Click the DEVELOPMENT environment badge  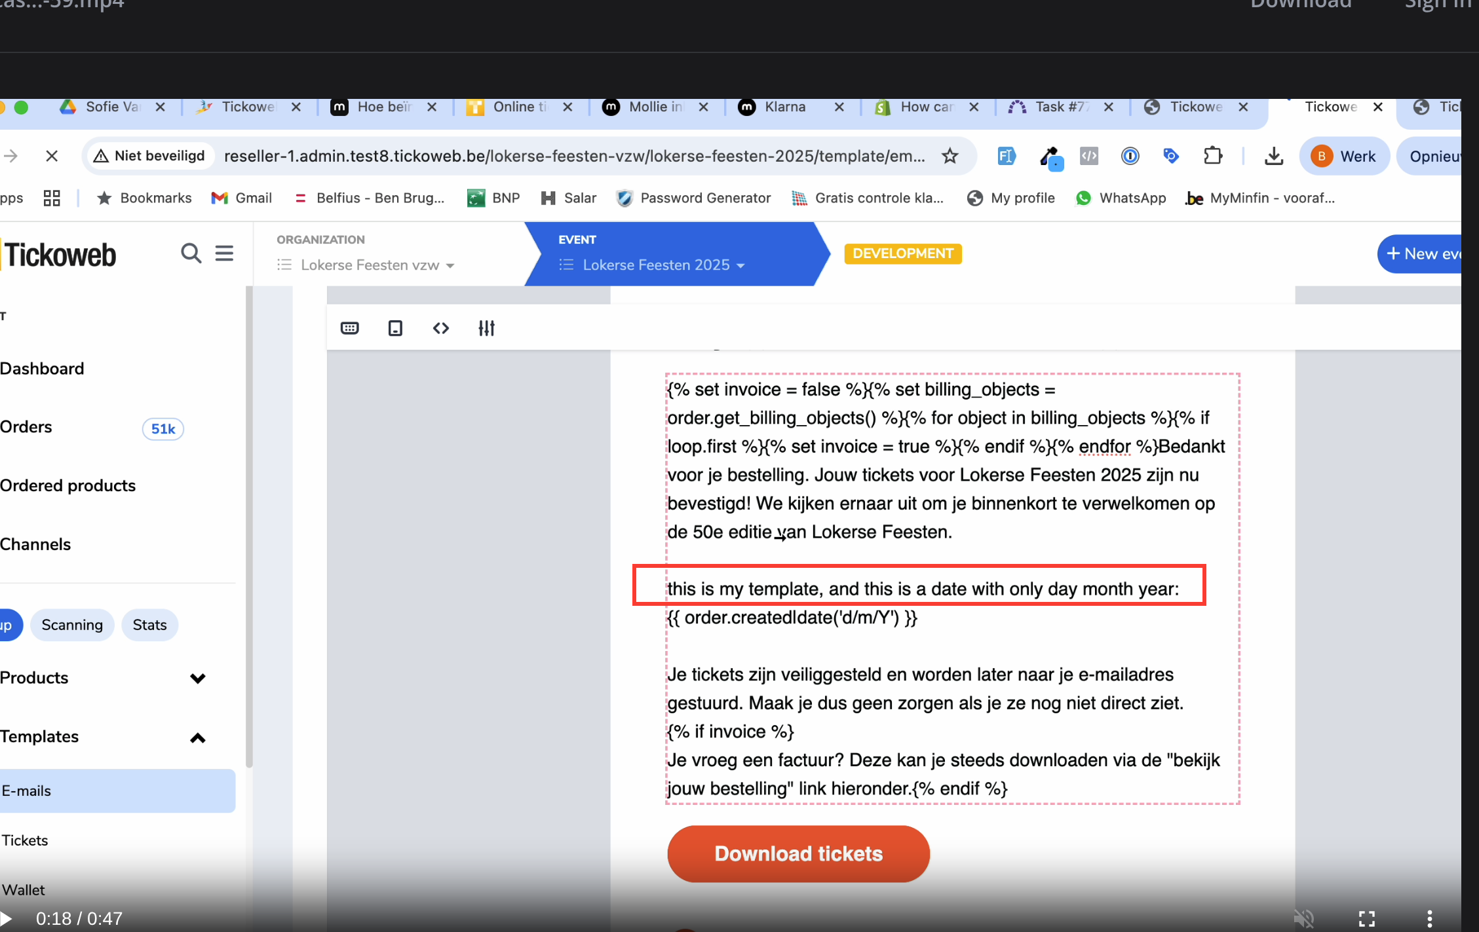902,253
